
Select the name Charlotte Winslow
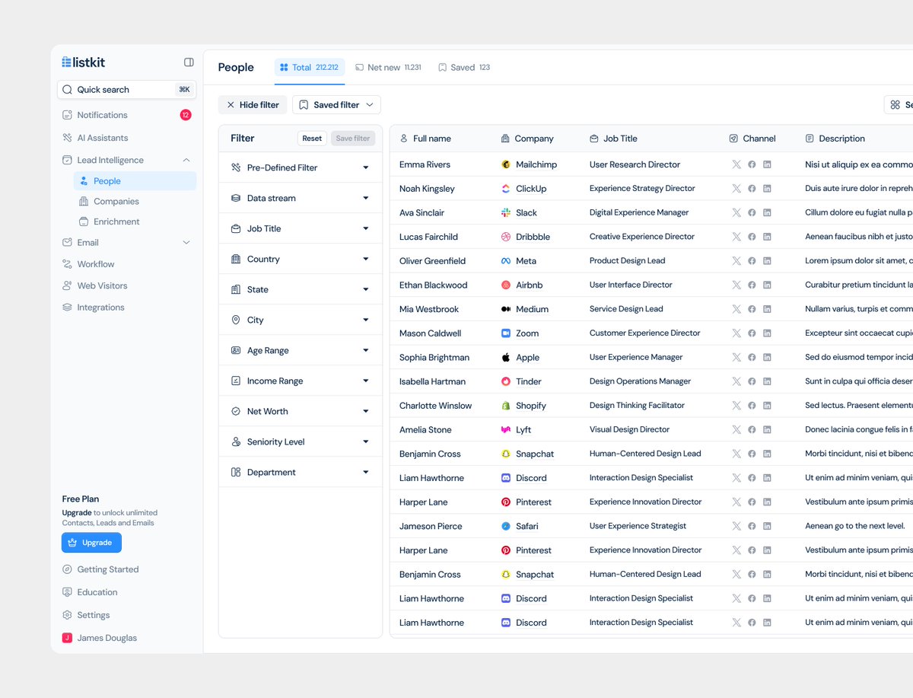tap(435, 406)
